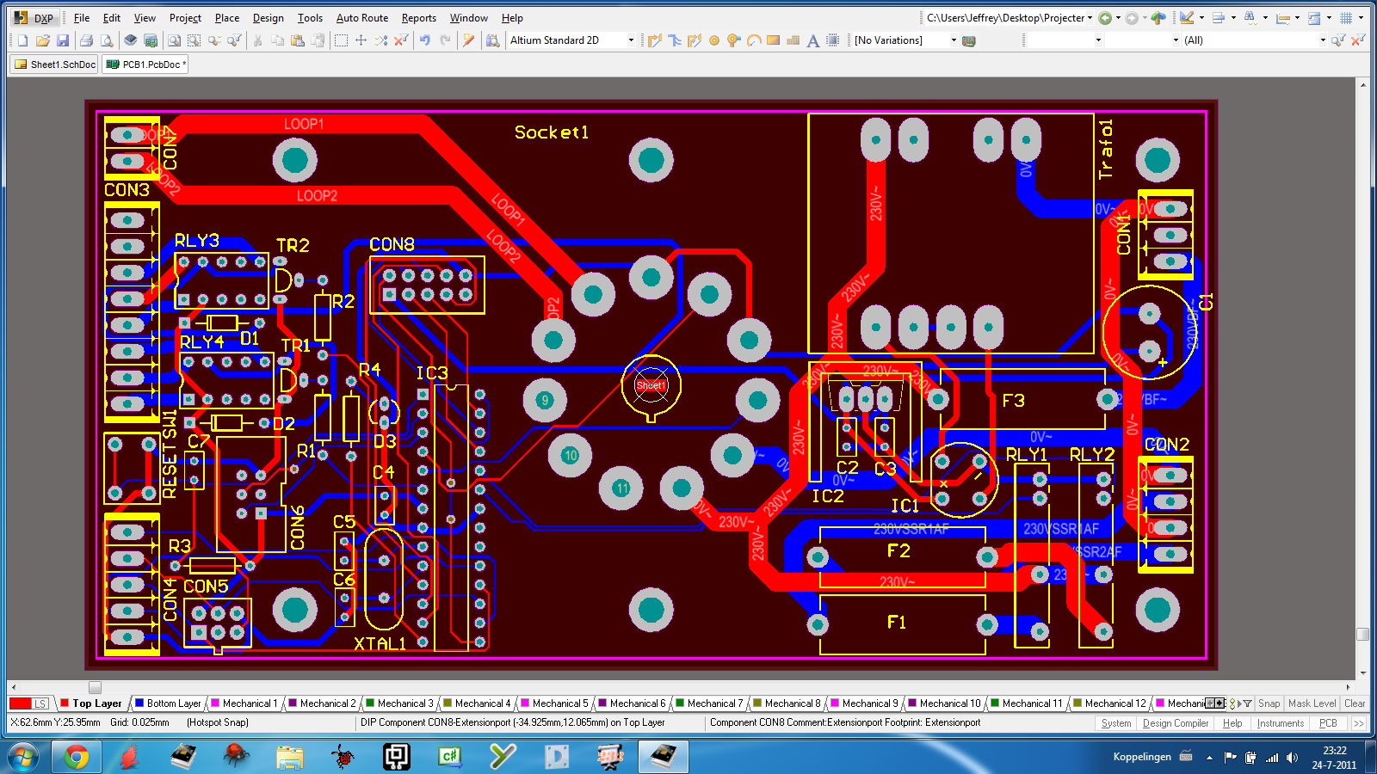Click Clear to remove the filter mask
This screenshot has width=1377, height=774.
click(1355, 703)
